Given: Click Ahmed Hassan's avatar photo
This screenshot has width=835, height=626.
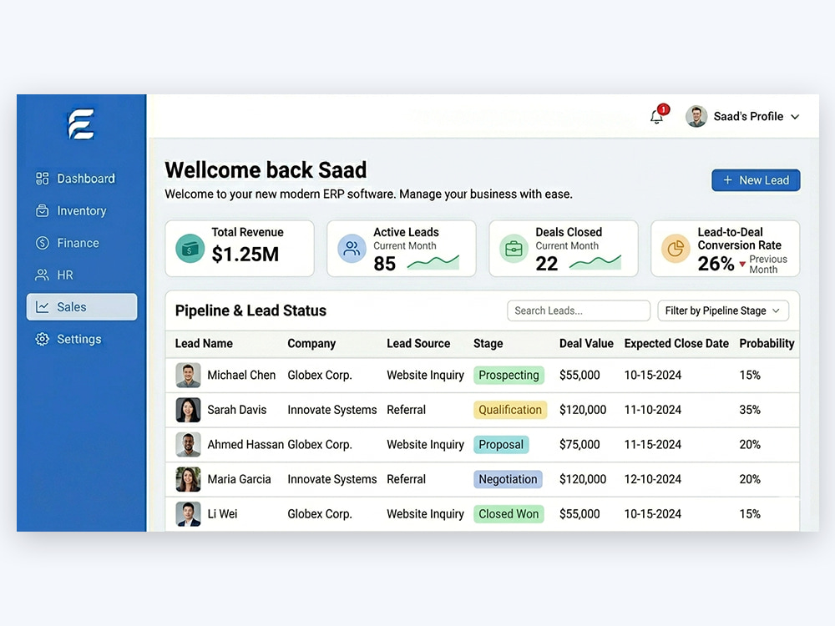Looking at the screenshot, I should tap(188, 445).
